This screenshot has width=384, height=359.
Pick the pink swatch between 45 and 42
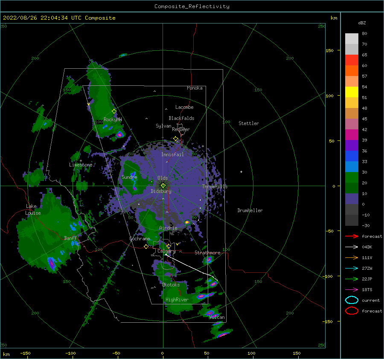(352, 124)
